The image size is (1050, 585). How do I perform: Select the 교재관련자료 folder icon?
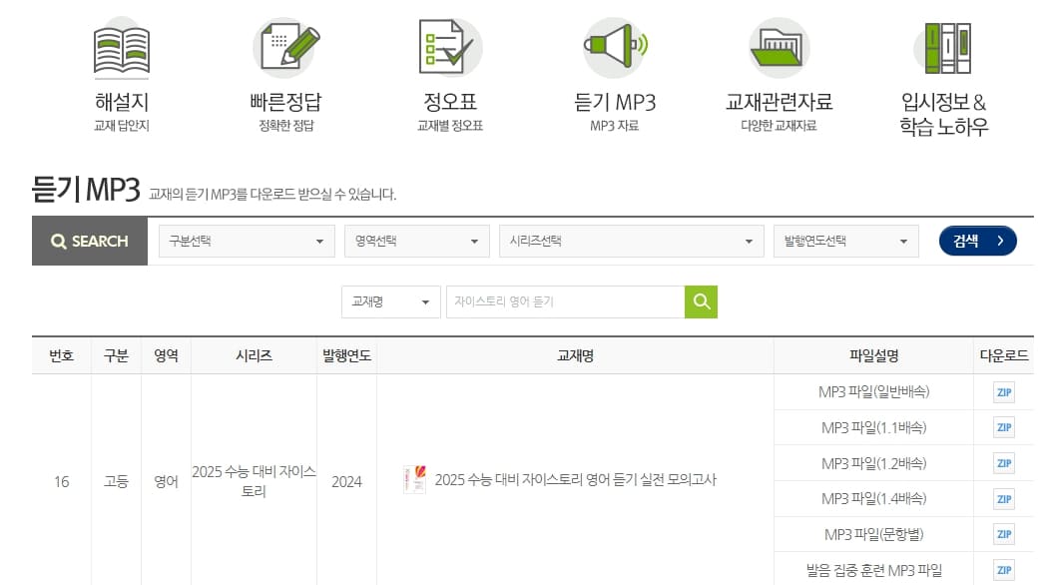point(779,47)
